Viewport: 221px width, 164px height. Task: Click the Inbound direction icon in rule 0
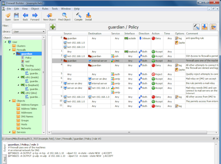click(x=140, y=38)
